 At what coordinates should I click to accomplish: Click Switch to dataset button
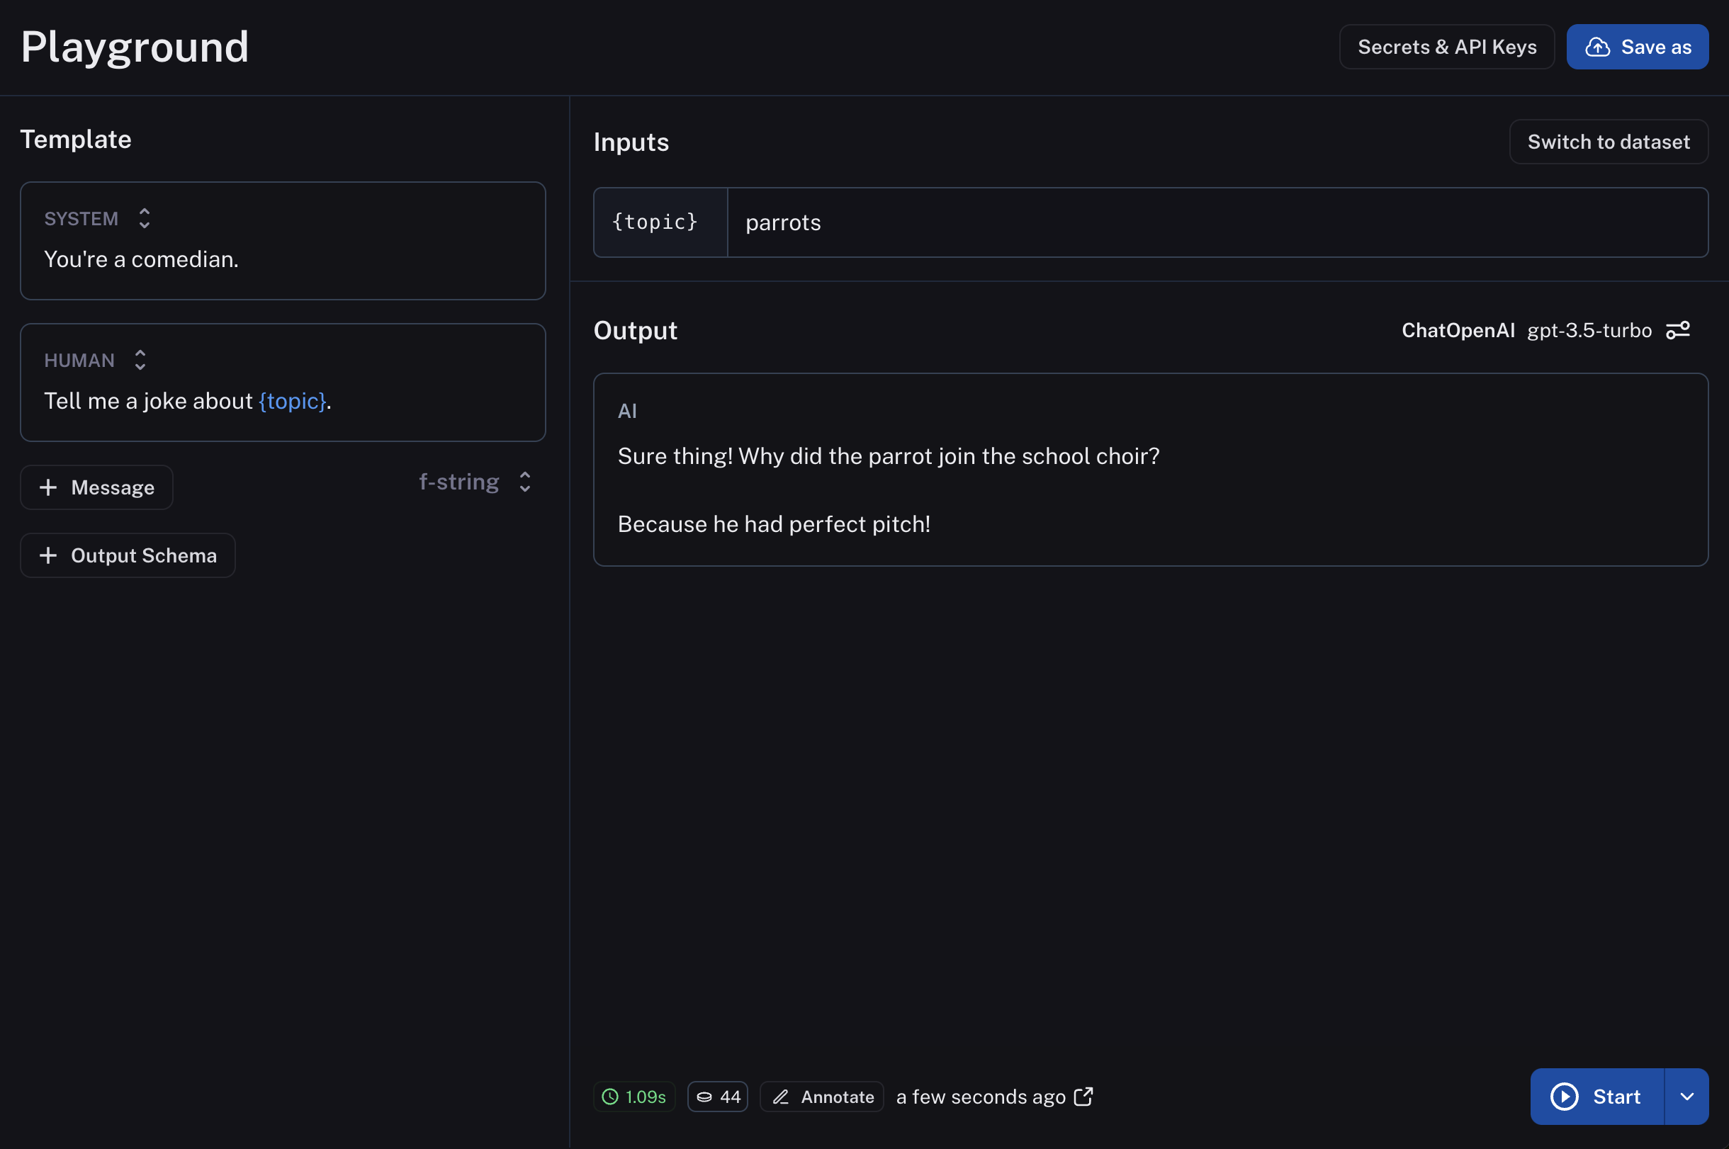coord(1608,142)
